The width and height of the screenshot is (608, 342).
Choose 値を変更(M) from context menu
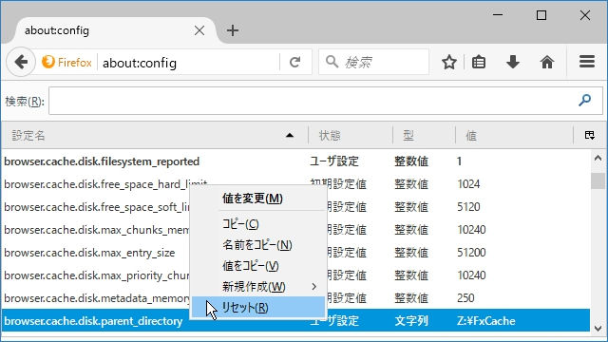pos(258,199)
